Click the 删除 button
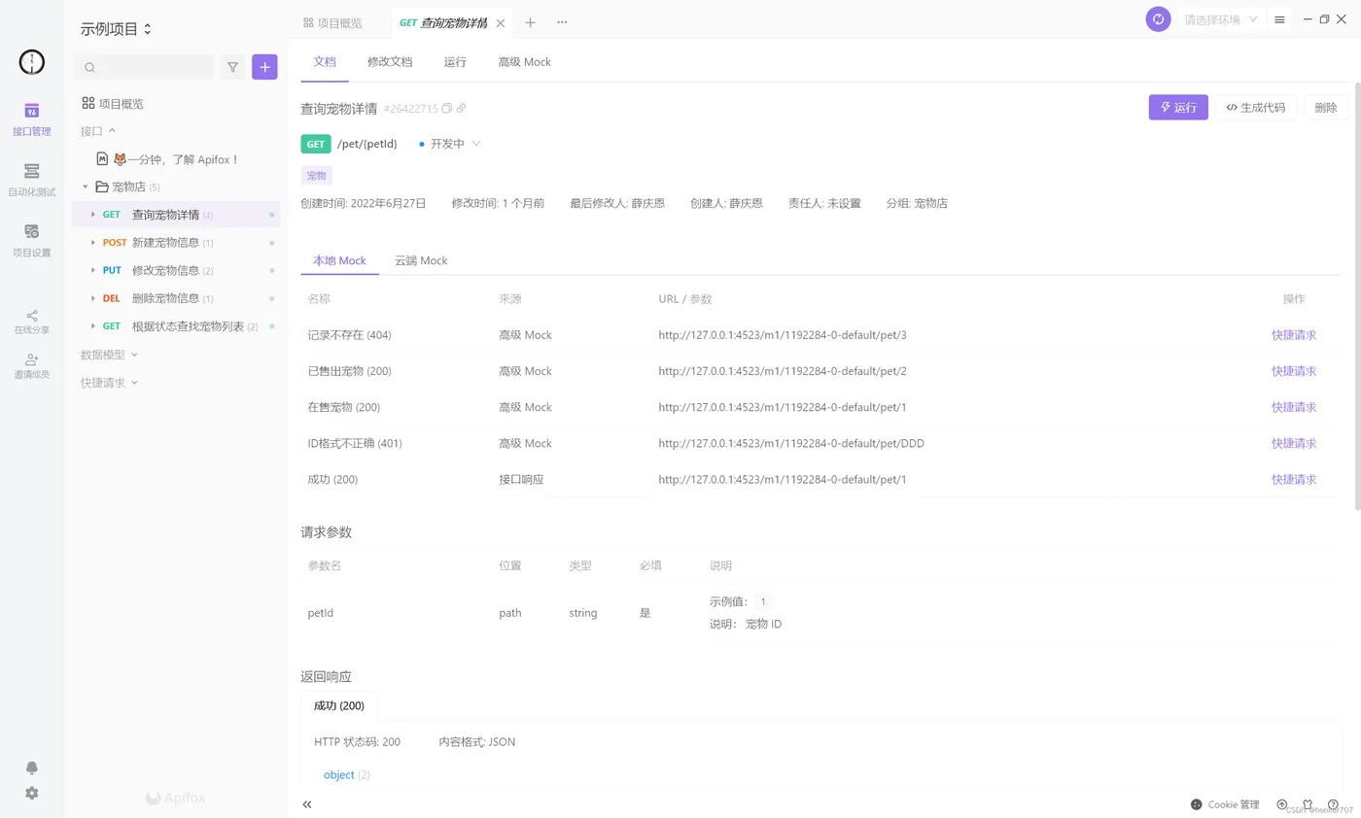This screenshot has height=818, width=1361. [x=1326, y=108]
